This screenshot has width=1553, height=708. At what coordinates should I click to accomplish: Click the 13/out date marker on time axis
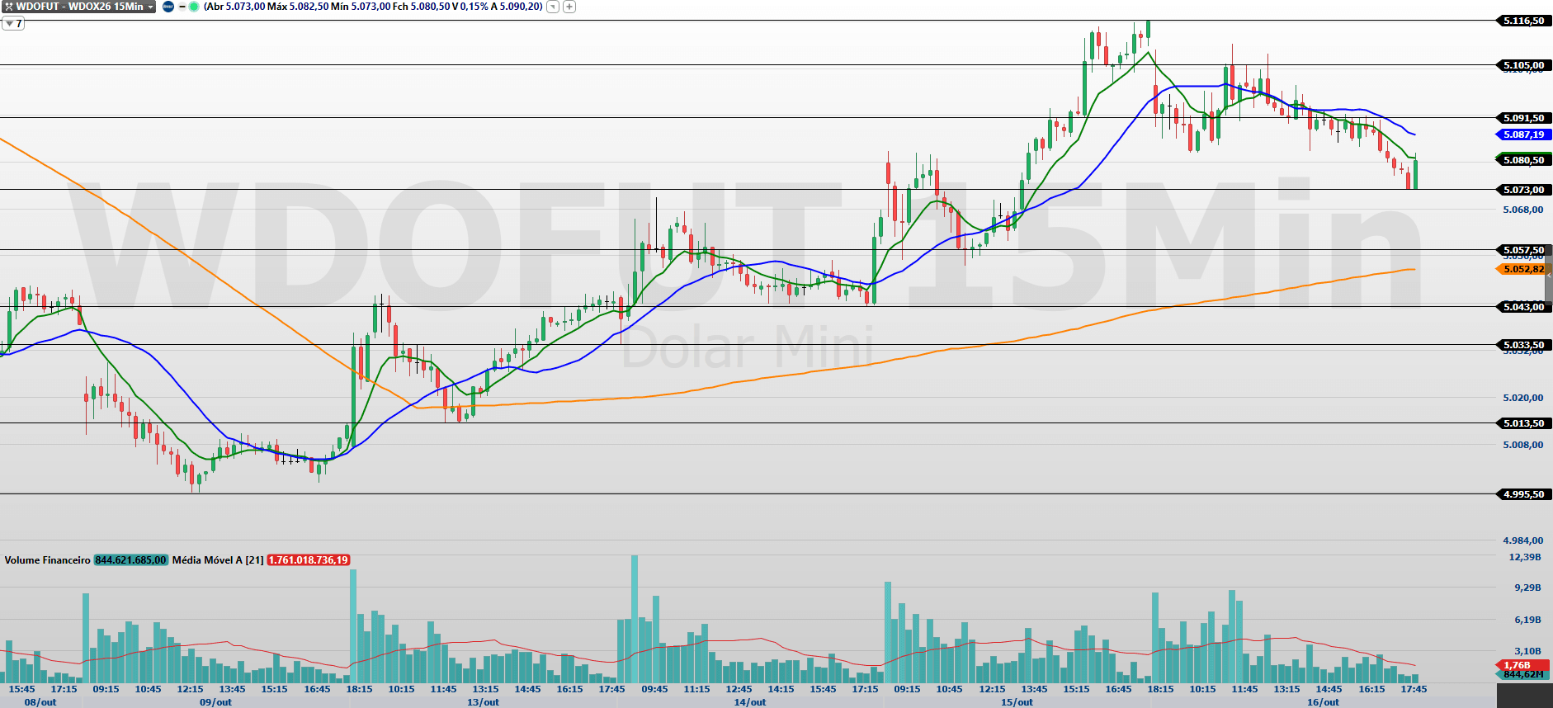point(483,702)
